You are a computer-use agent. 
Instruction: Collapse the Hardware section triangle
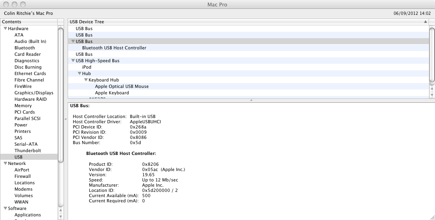[x=5, y=29]
